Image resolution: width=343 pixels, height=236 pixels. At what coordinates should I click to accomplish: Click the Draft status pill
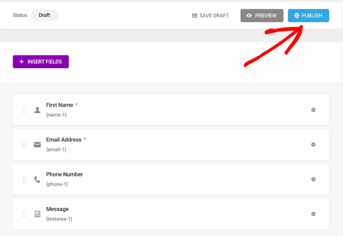point(44,15)
